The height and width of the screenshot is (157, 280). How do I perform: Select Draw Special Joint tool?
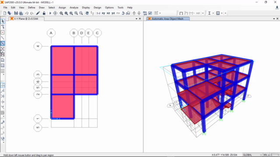[3, 32]
